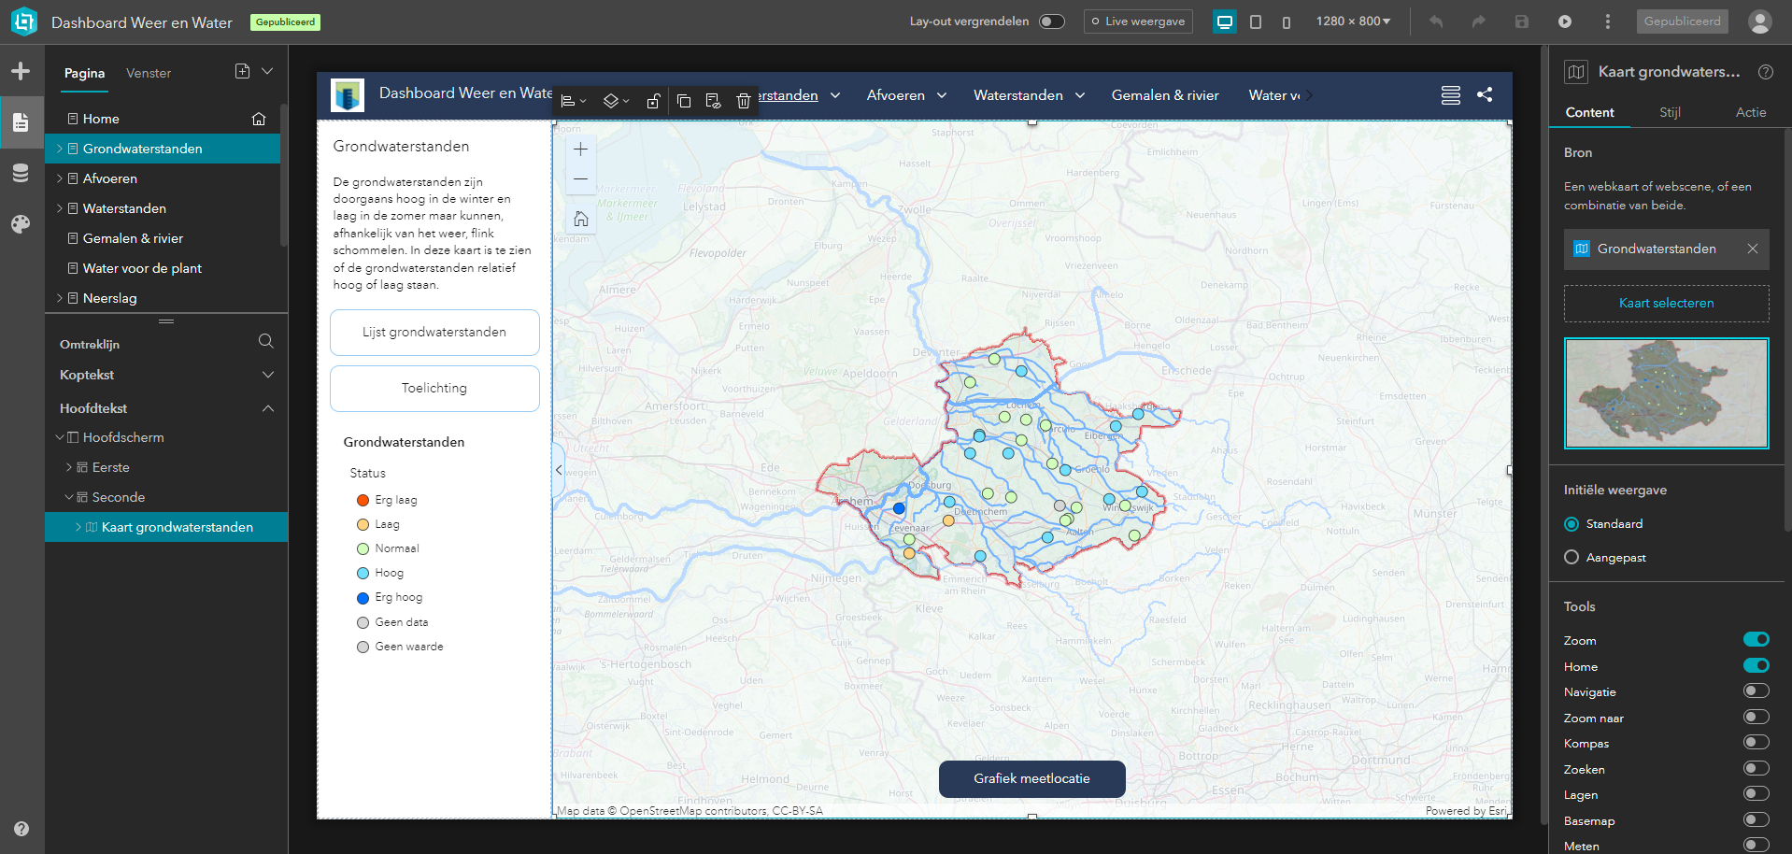The width and height of the screenshot is (1792, 854).
Task: Click the Toelichting button on the dashboard
Action: [x=434, y=388]
